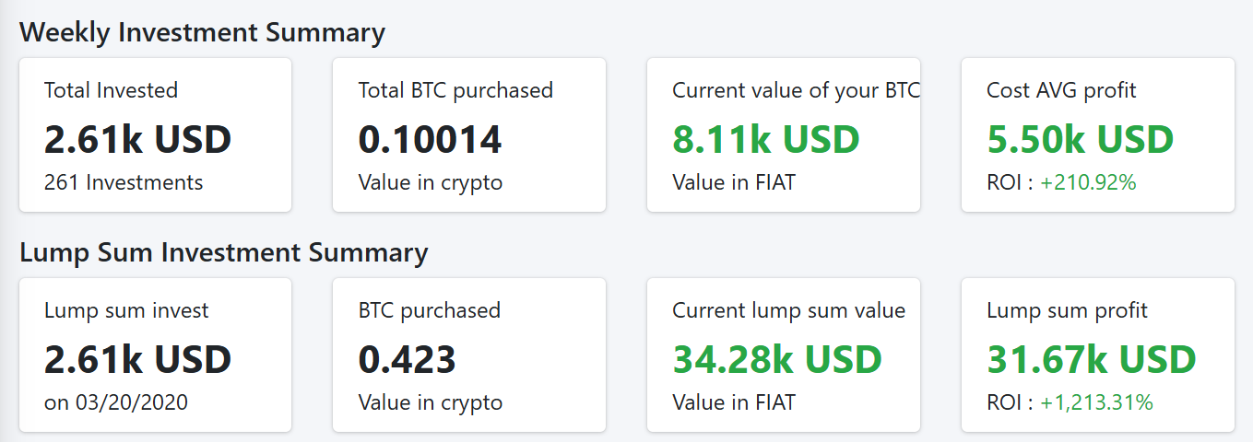Open the BTC purchased 0.423 card
The width and height of the screenshot is (1253, 442).
coord(469,355)
